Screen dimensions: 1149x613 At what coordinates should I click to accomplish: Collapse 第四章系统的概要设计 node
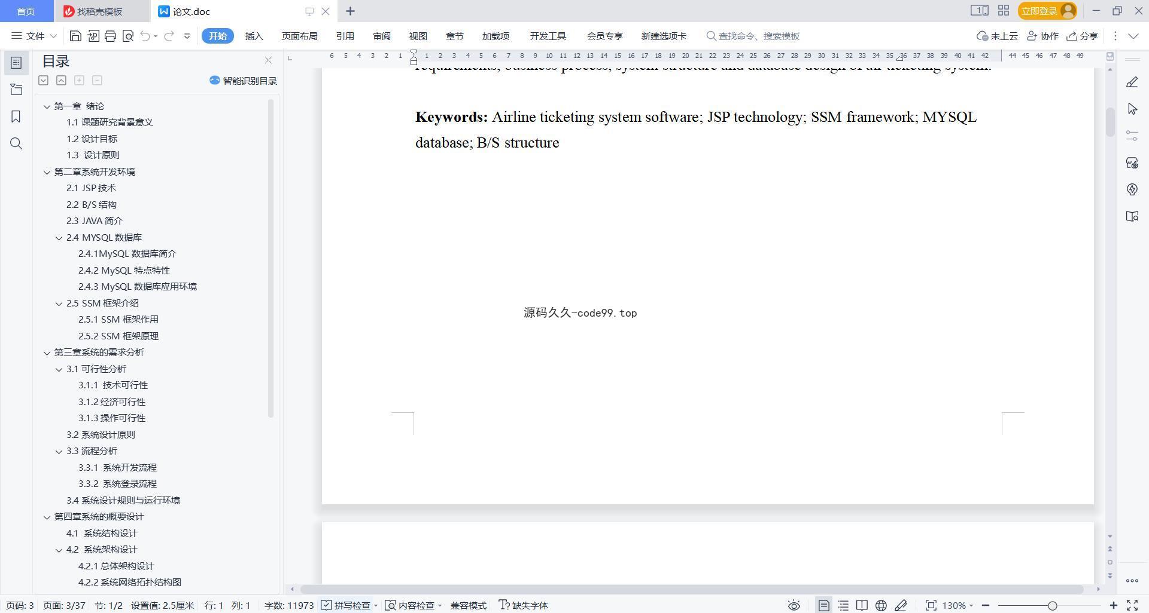point(47,517)
